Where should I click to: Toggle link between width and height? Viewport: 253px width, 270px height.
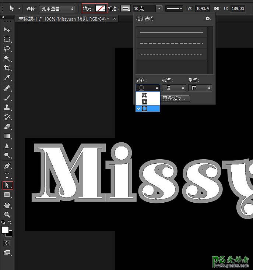point(217,8)
